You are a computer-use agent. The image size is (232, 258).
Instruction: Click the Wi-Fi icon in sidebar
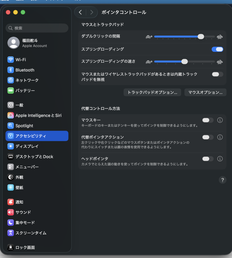[11, 60]
